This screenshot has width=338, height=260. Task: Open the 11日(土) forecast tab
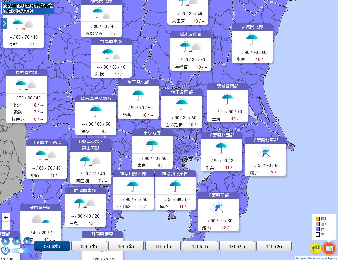163,246
